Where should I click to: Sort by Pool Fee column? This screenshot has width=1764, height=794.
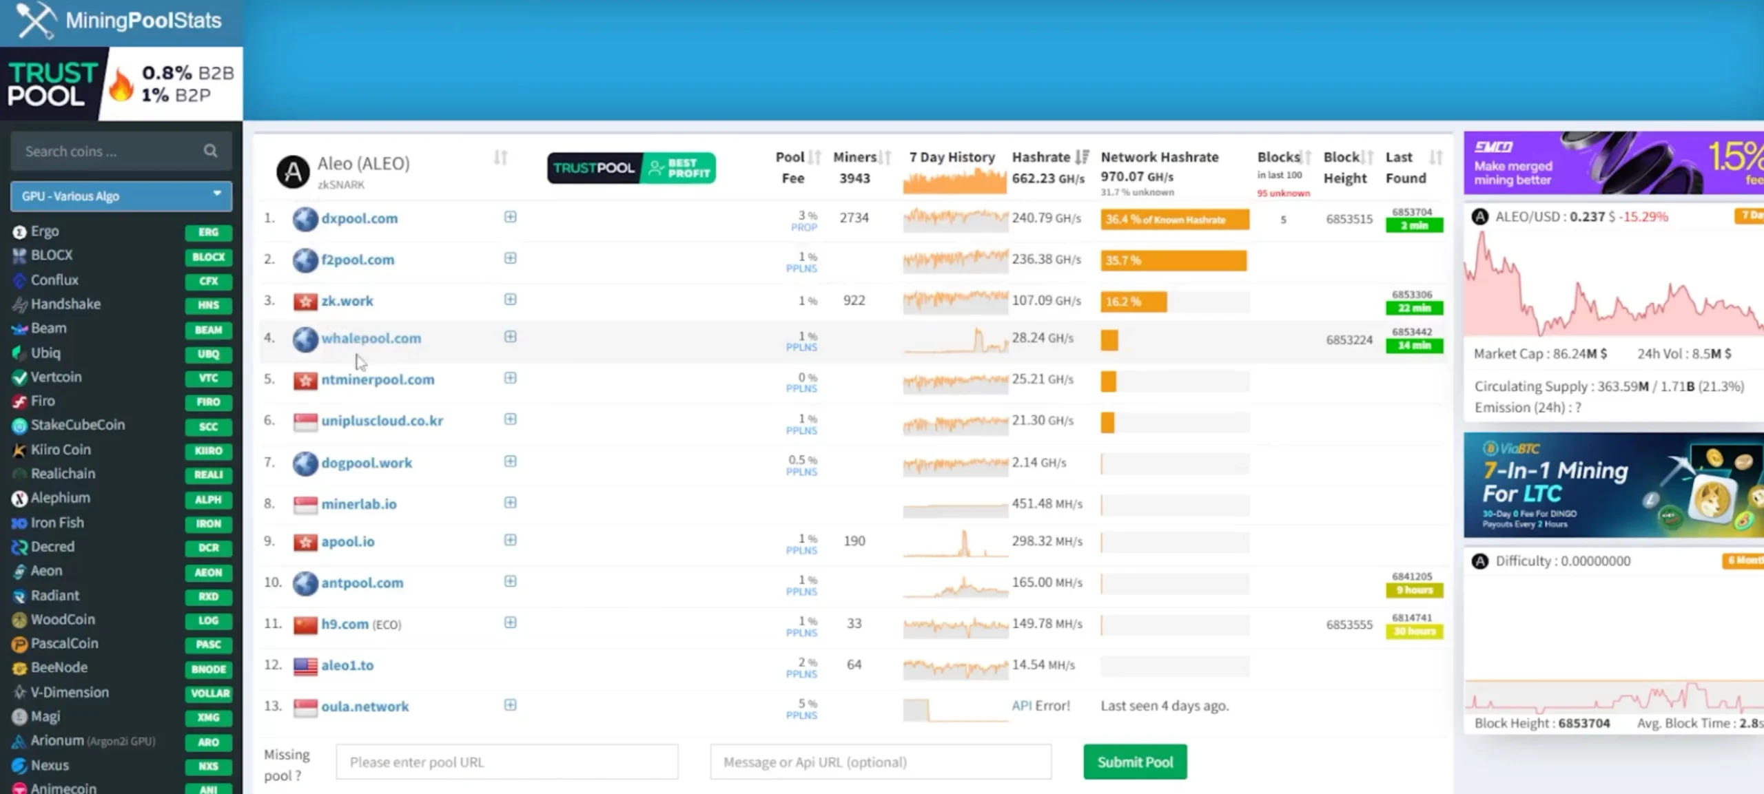click(814, 158)
